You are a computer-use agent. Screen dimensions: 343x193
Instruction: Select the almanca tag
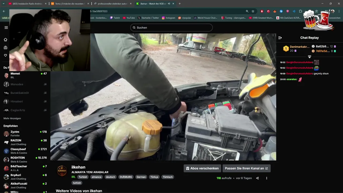pos(96,177)
